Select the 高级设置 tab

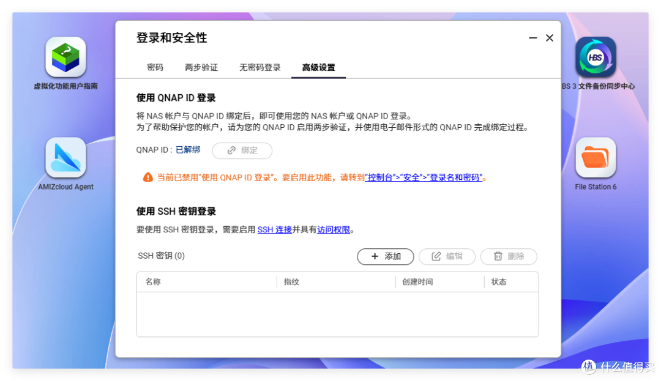point(319,67)
